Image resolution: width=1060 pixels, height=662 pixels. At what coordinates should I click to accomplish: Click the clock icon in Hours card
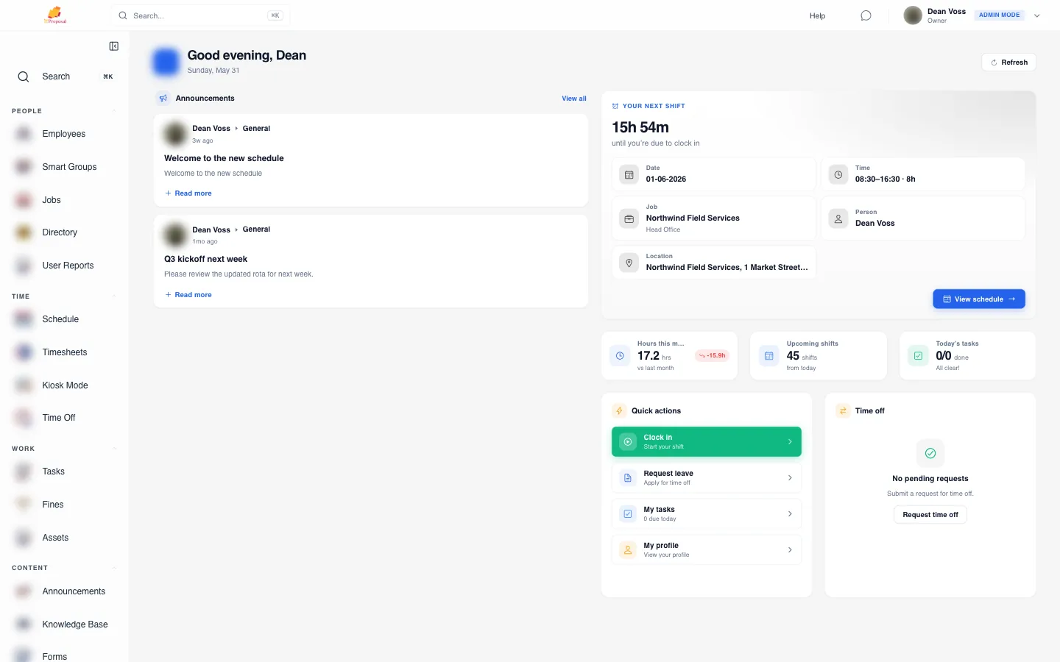pos(620,356)
